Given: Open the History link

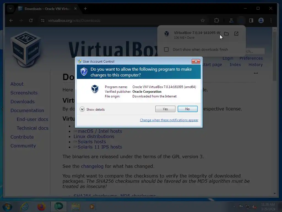Looking at the screenshot, I should tap(256, 65).
